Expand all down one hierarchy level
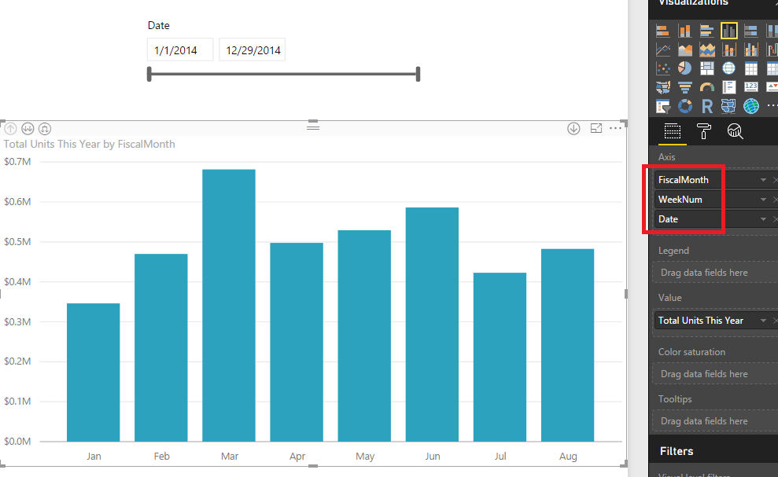This screenshot has width=778, height=477. 45,129
